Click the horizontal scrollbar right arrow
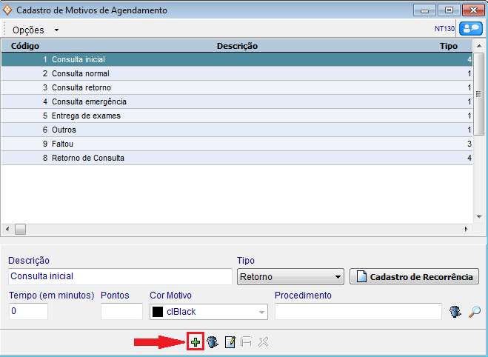Image resolution: width=488 pixels, height=357 pixels. tap(466, 230)
